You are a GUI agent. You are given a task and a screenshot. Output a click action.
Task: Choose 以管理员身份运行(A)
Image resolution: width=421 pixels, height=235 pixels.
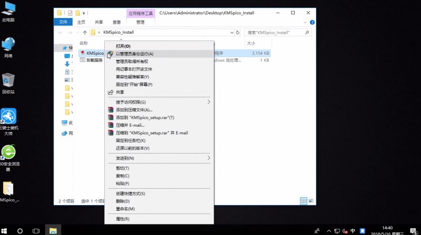159,54
